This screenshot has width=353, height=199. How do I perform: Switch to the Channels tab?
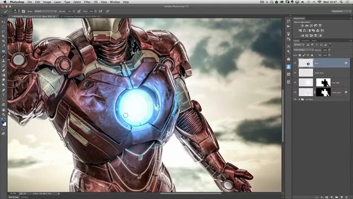pos(305,41)
